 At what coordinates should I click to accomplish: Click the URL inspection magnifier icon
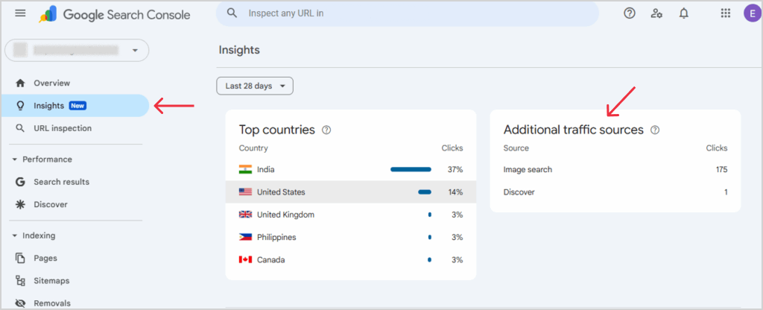click(x=20, y=128)
